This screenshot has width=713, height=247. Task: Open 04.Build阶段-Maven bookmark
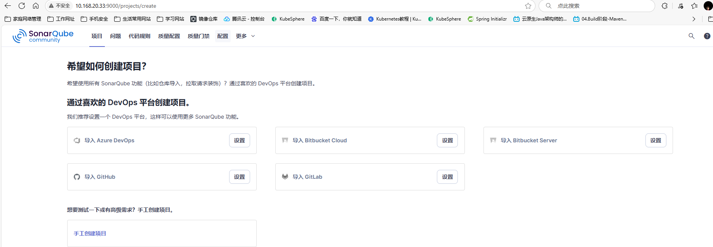pyautogui.click(x=600, y=19)
